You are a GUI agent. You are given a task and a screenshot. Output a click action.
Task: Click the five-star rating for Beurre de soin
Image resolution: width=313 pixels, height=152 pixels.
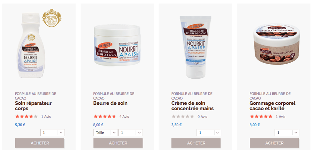[x=105, y=117]
